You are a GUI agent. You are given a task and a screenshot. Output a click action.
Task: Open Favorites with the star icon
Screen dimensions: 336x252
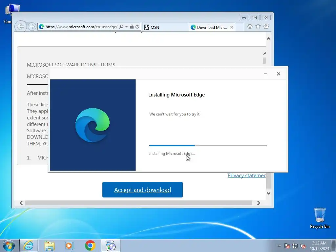(258, 26)
